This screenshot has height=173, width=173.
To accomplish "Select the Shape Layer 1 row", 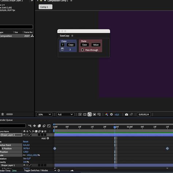I will click(x=8, y=165).
